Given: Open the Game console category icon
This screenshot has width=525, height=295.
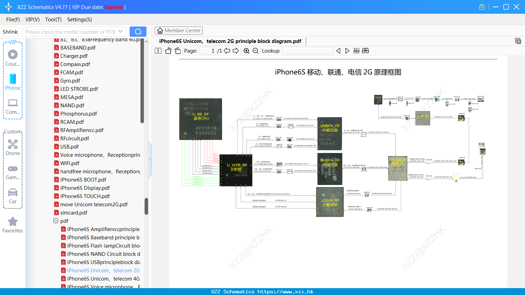Looking at the screenshot, I should 13,168.
